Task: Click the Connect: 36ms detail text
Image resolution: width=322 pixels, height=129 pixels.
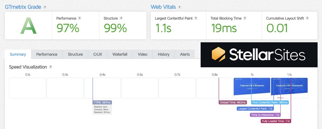Action: (101, 110)
